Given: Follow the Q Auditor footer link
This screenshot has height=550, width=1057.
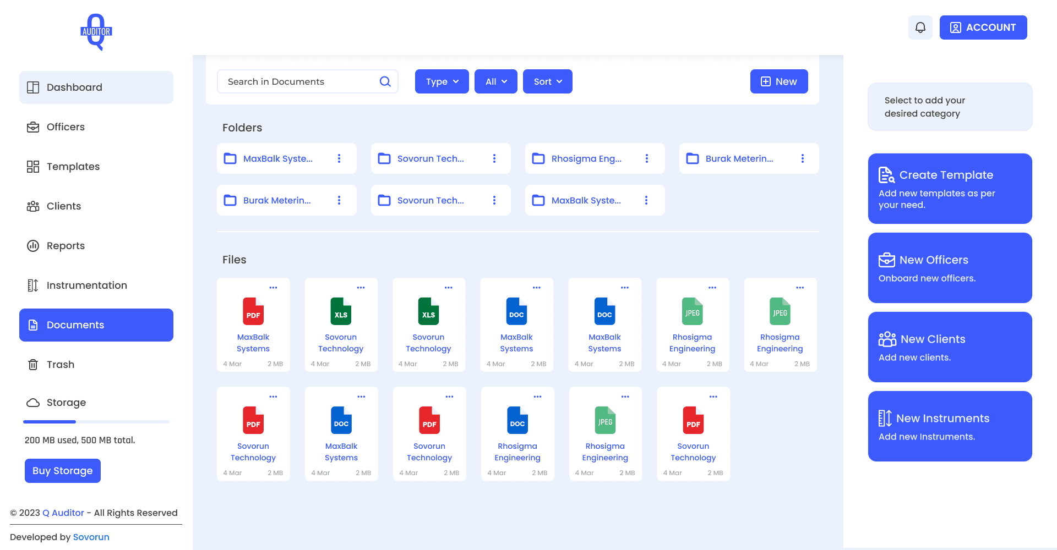Looking at the screenshot, I should coord(63,513).
